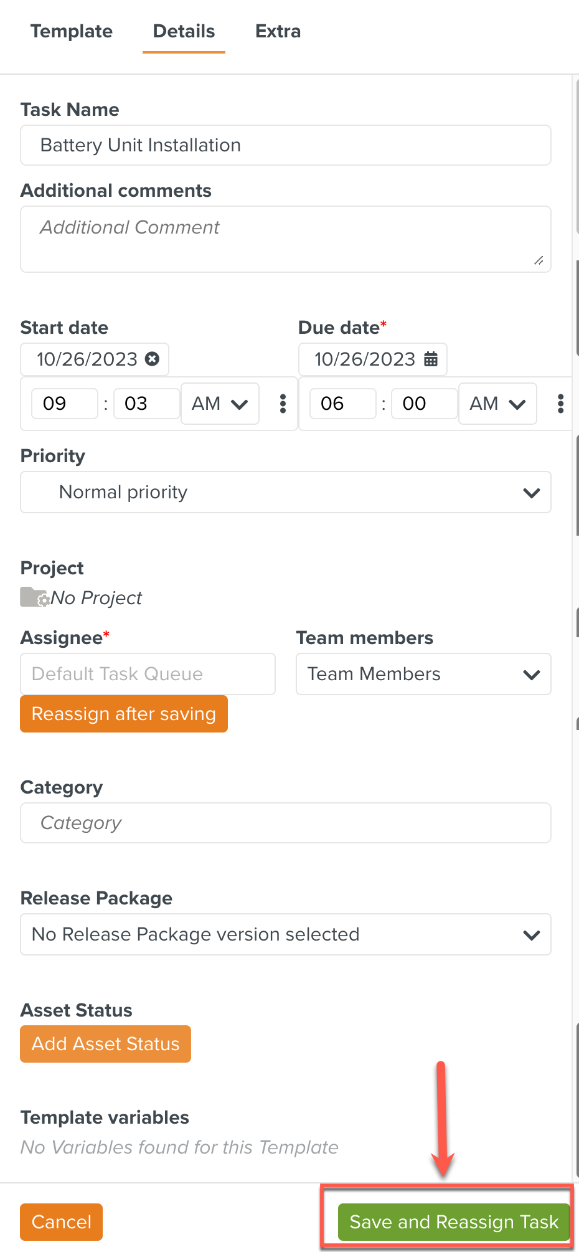Open the Team Members dropdown
The image size is (579, 1252).
(423, 674)
